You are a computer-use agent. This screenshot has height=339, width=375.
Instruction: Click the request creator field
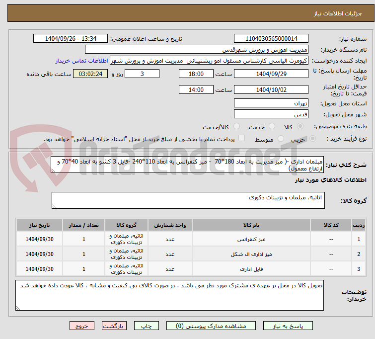click(209, 61)
